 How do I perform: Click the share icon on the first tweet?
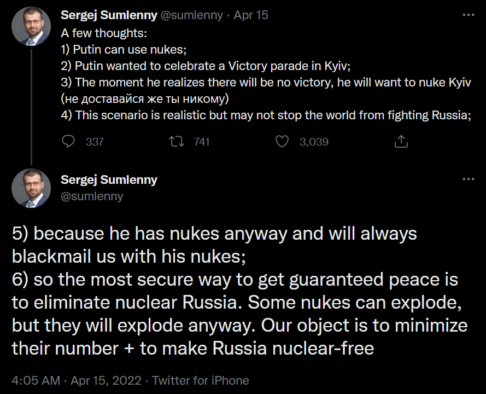point(401,142)
